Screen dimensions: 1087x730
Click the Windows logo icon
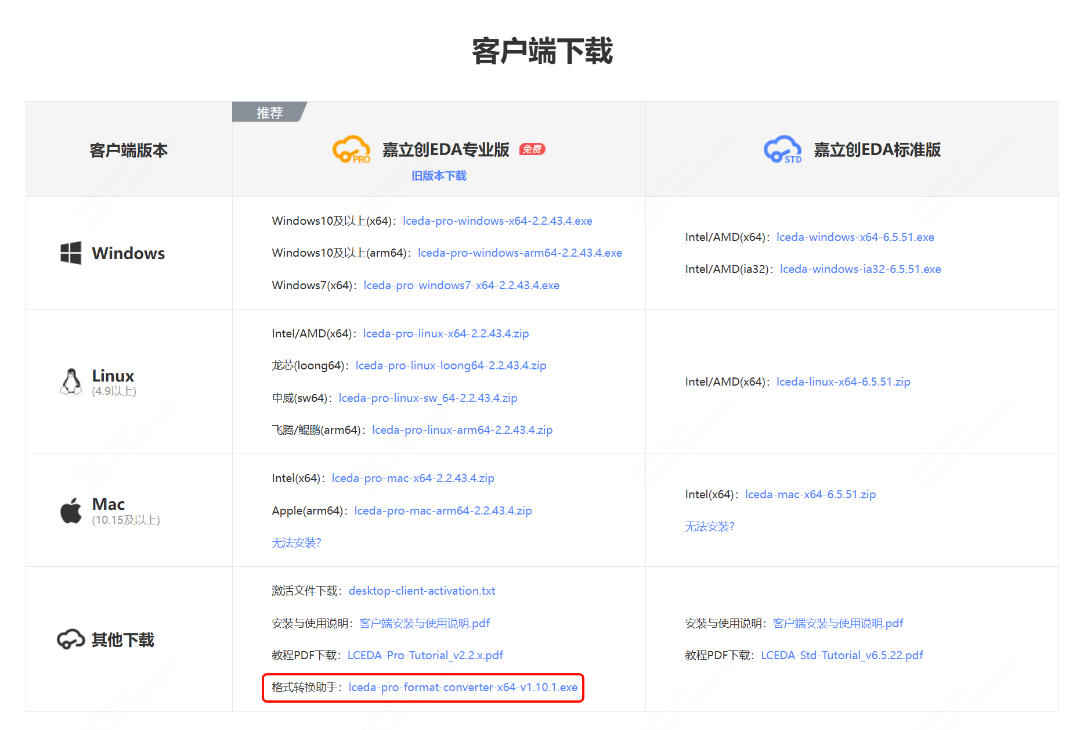70,253
